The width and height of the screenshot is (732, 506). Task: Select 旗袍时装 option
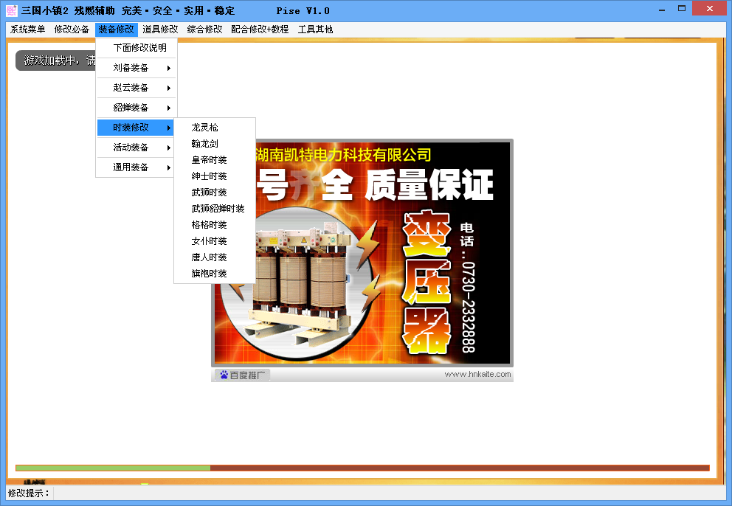(215, 274)
